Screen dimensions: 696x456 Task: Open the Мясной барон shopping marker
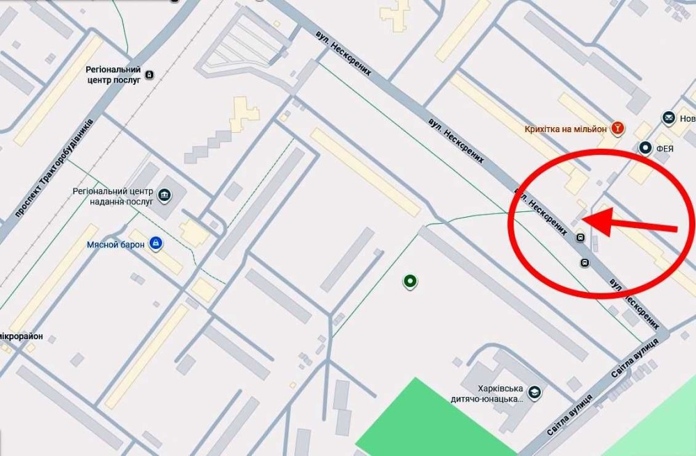click(155, 244)
